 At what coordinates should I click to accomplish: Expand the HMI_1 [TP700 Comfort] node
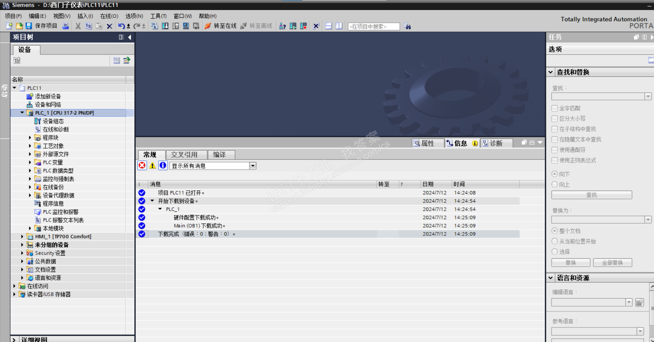tap(22, 236)
